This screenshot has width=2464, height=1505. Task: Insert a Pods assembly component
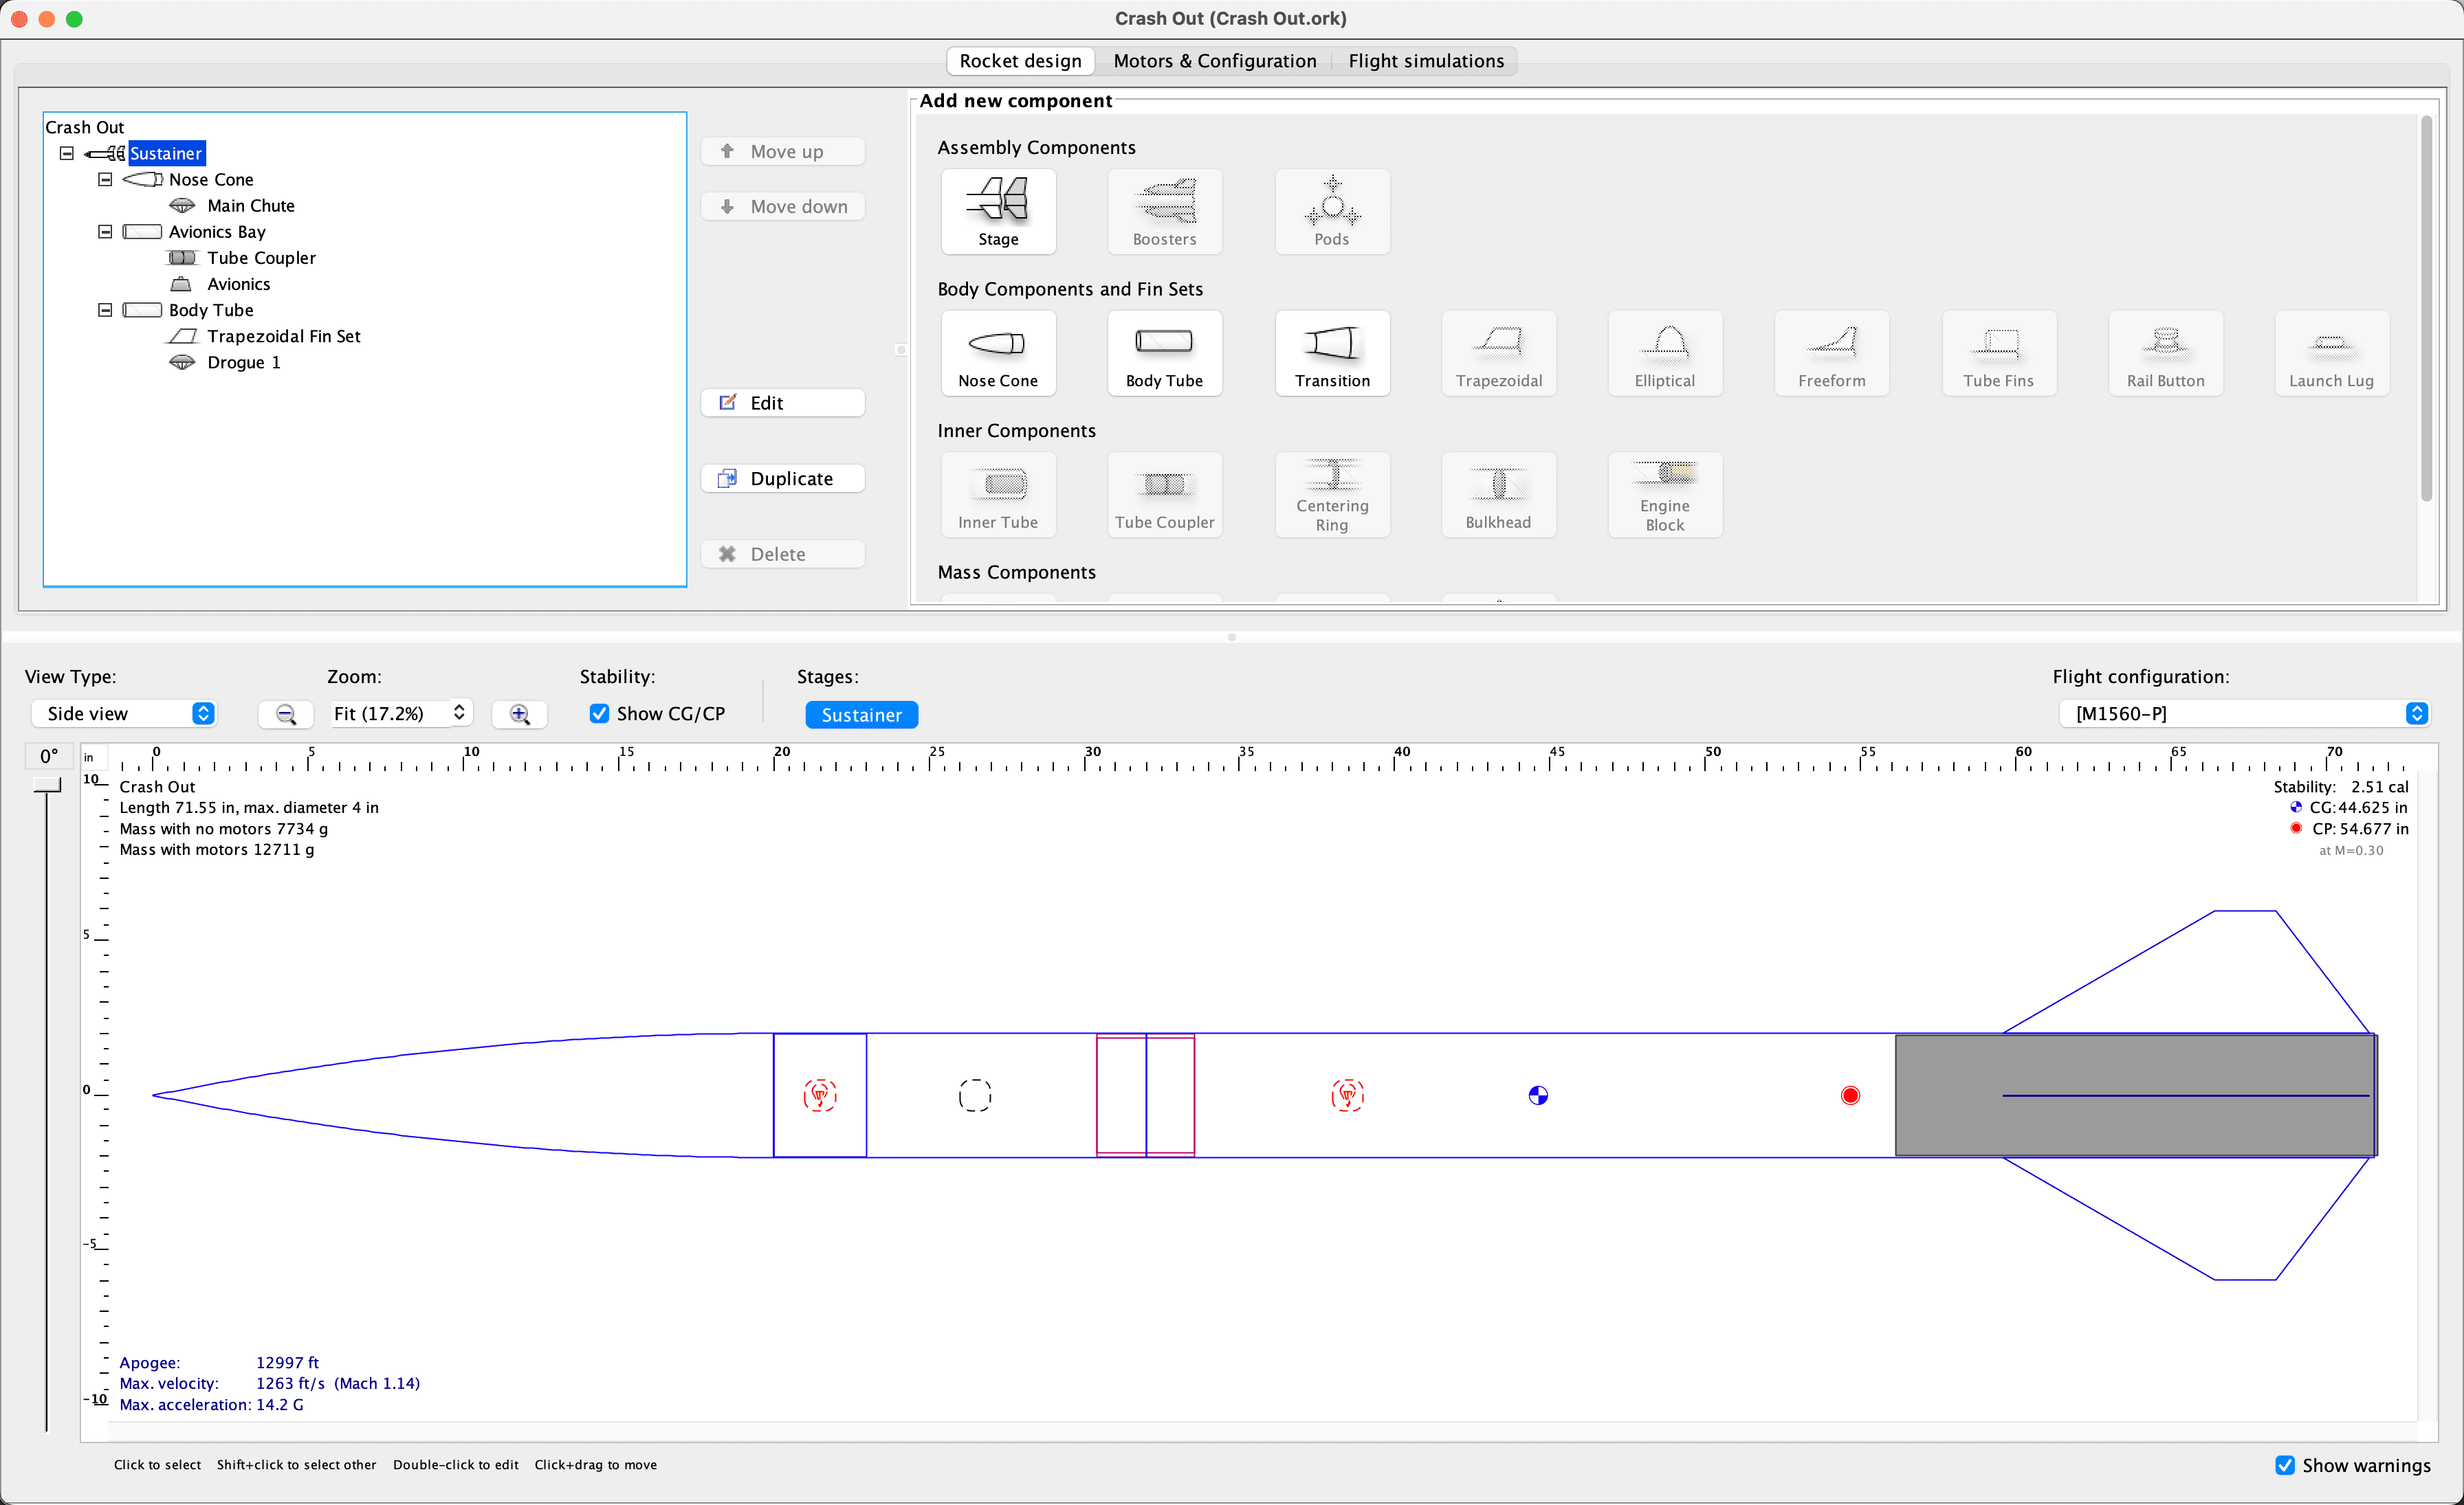click(1332, 211)
